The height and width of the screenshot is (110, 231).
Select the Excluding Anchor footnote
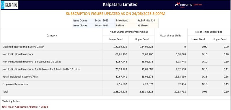click(x=11, y=101)
